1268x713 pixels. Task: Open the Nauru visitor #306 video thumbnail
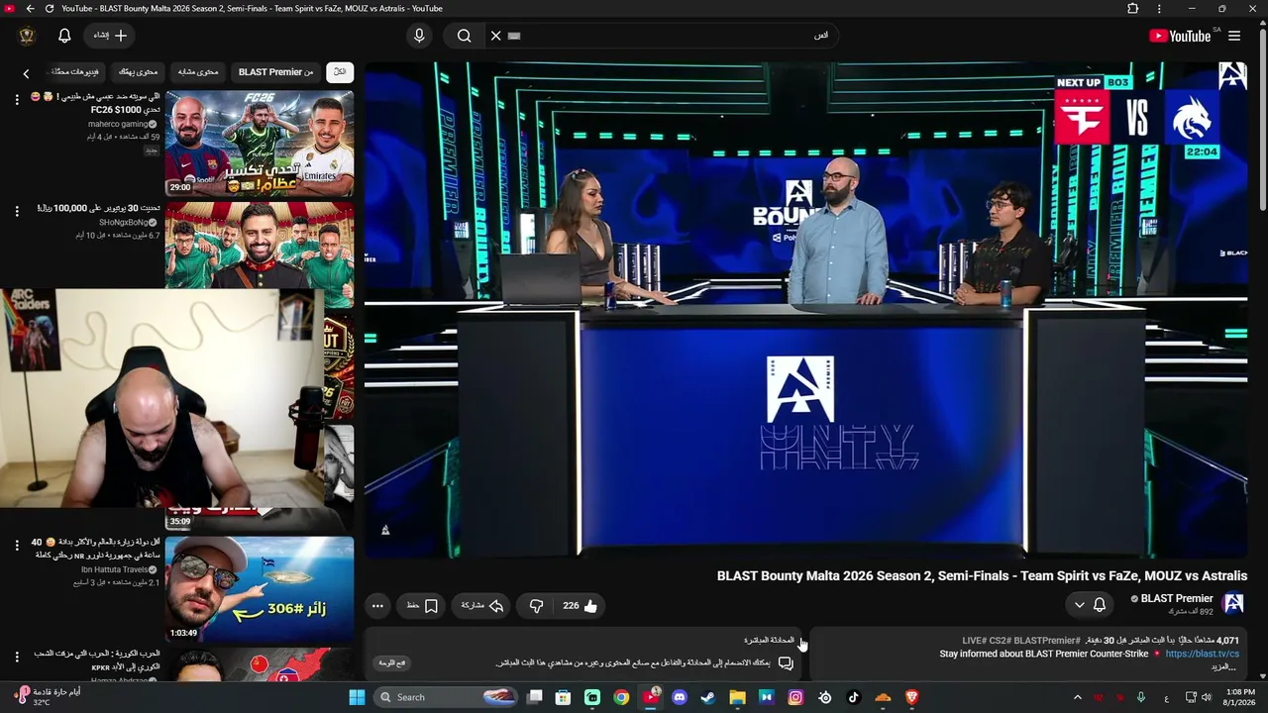pyautogui.click(x=260, y=589)
